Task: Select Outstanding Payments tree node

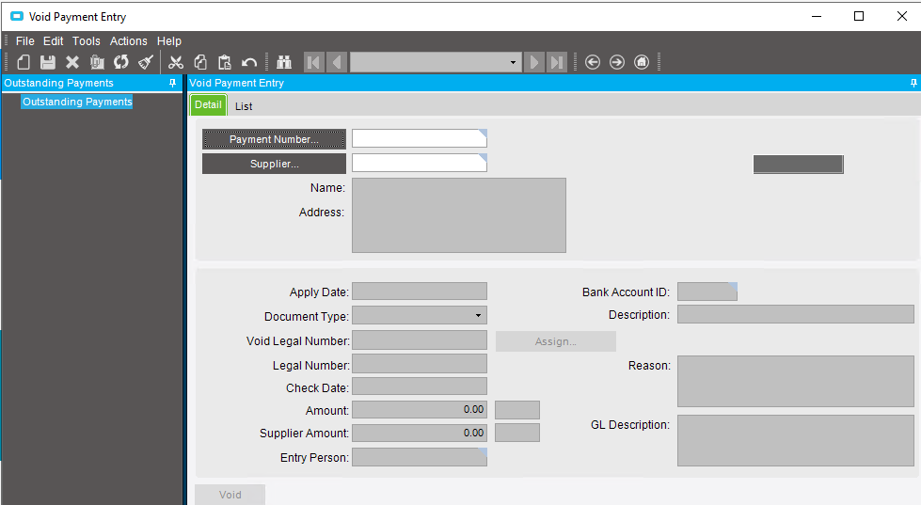Action: (x=77, y=102)
